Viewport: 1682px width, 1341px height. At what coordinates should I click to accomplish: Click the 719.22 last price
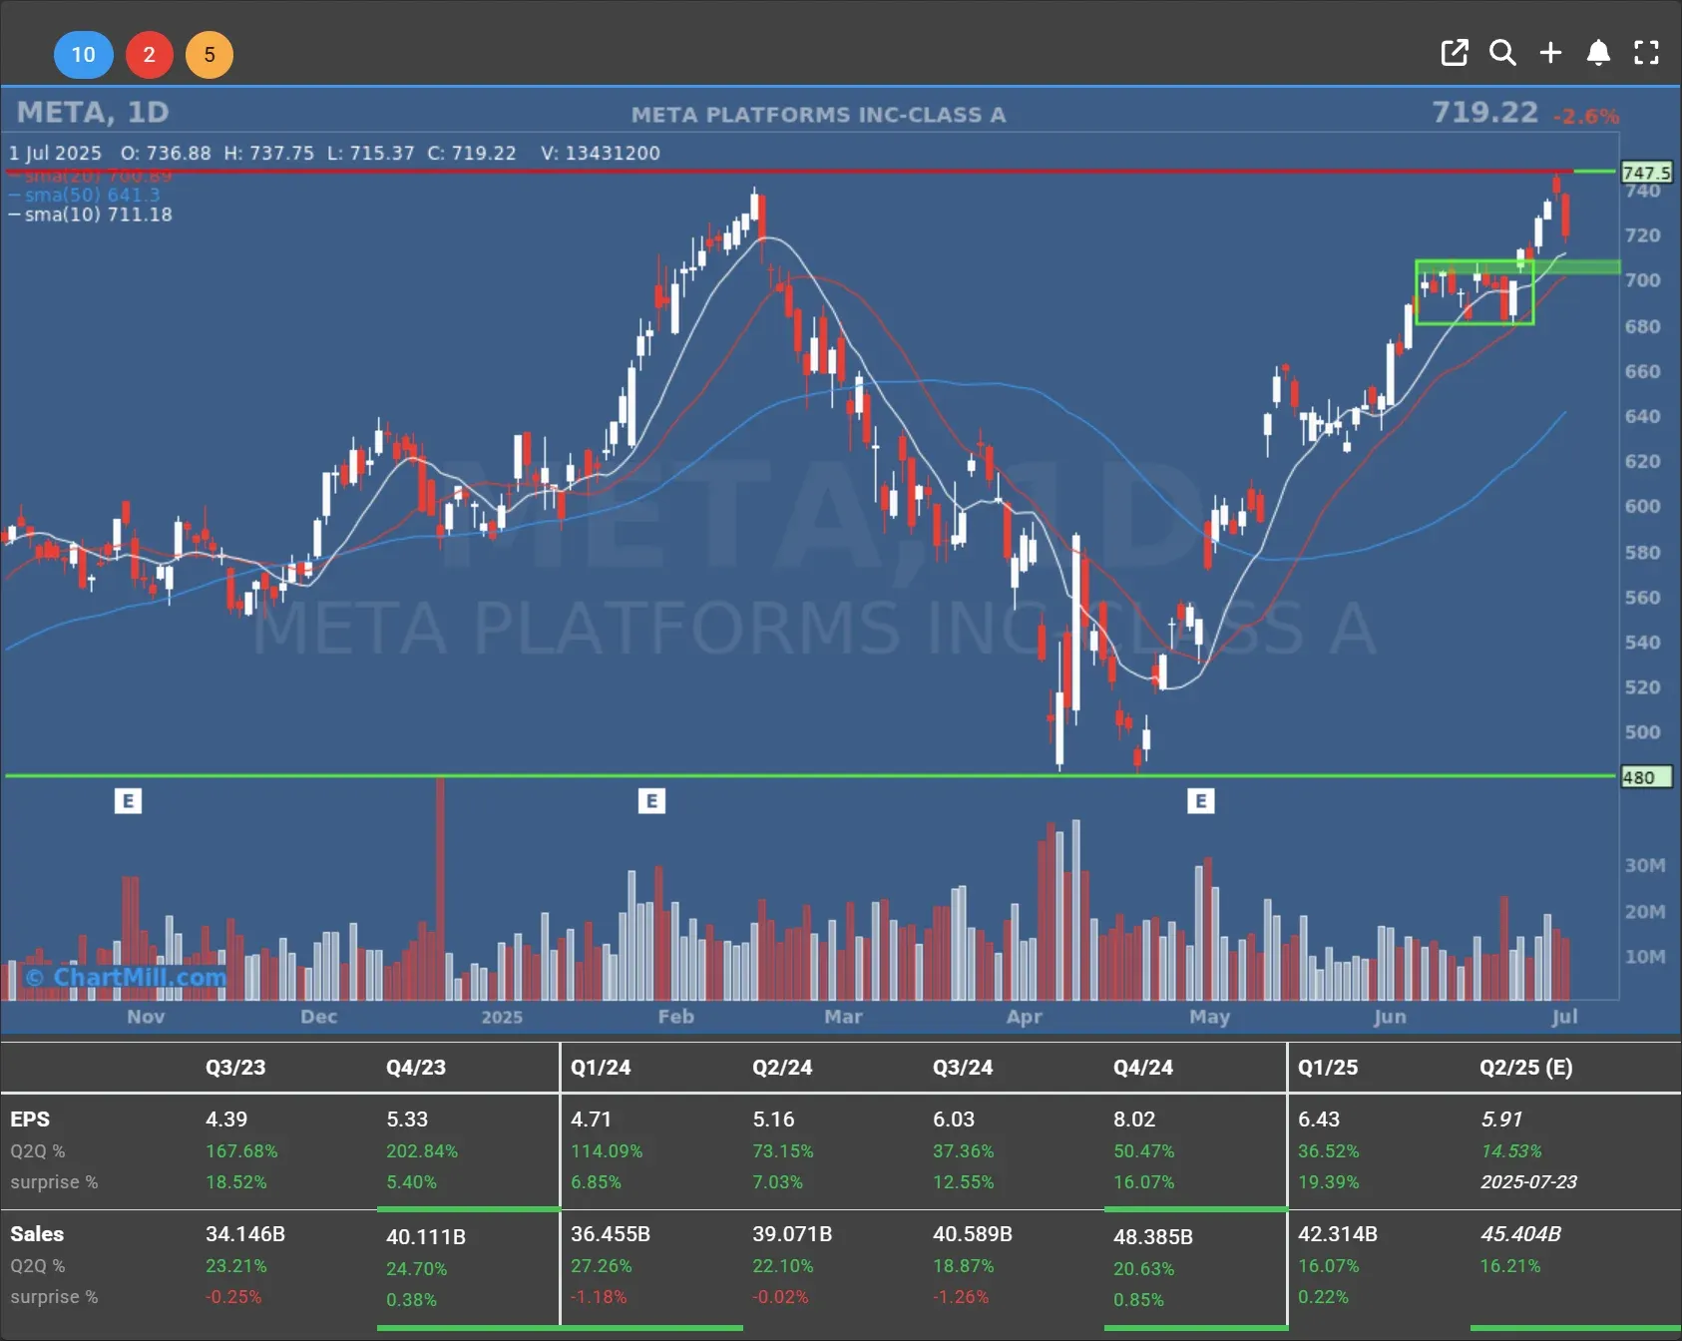click(x=1485, y=112)
